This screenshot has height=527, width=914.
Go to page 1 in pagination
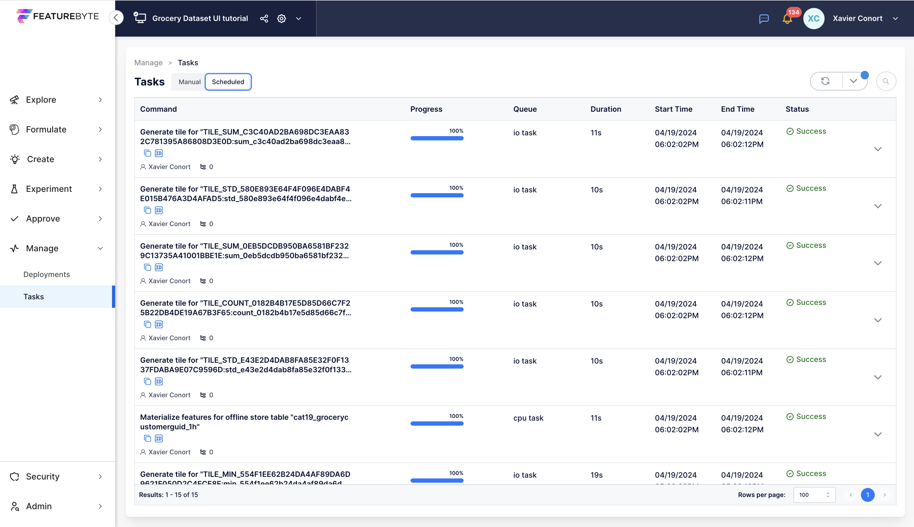pyautogui.click(x=867, y=495)
